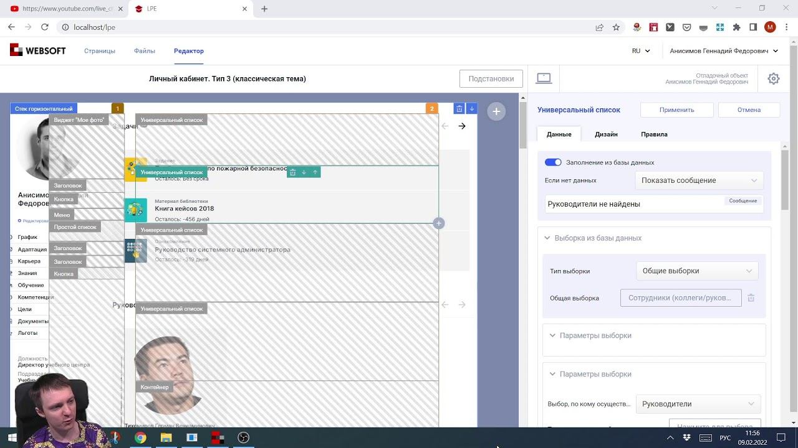Go to next tasks slide arrow

tap(462, 126)
